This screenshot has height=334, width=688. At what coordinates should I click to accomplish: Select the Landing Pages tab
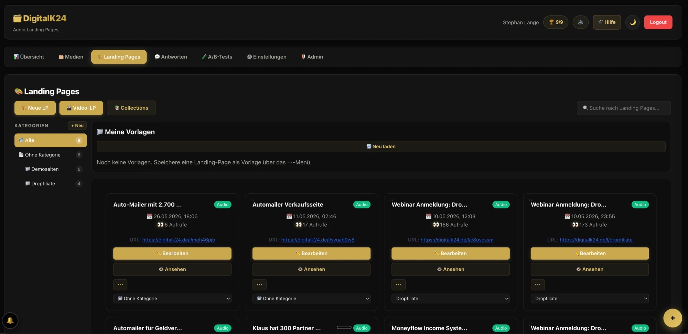119,57
